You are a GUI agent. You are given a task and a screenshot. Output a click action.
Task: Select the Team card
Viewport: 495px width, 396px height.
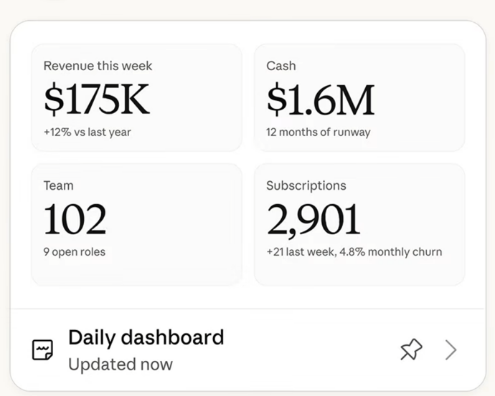coord(137,225)
